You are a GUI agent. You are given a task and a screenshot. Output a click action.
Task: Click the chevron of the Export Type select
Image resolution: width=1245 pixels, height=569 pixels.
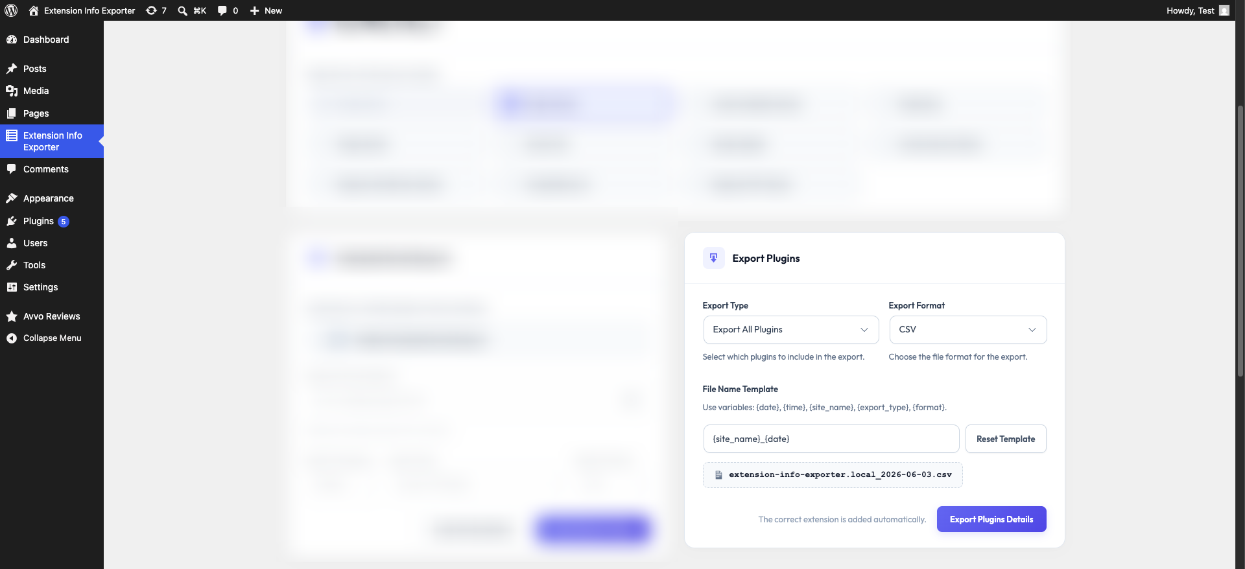click(864, 330)
